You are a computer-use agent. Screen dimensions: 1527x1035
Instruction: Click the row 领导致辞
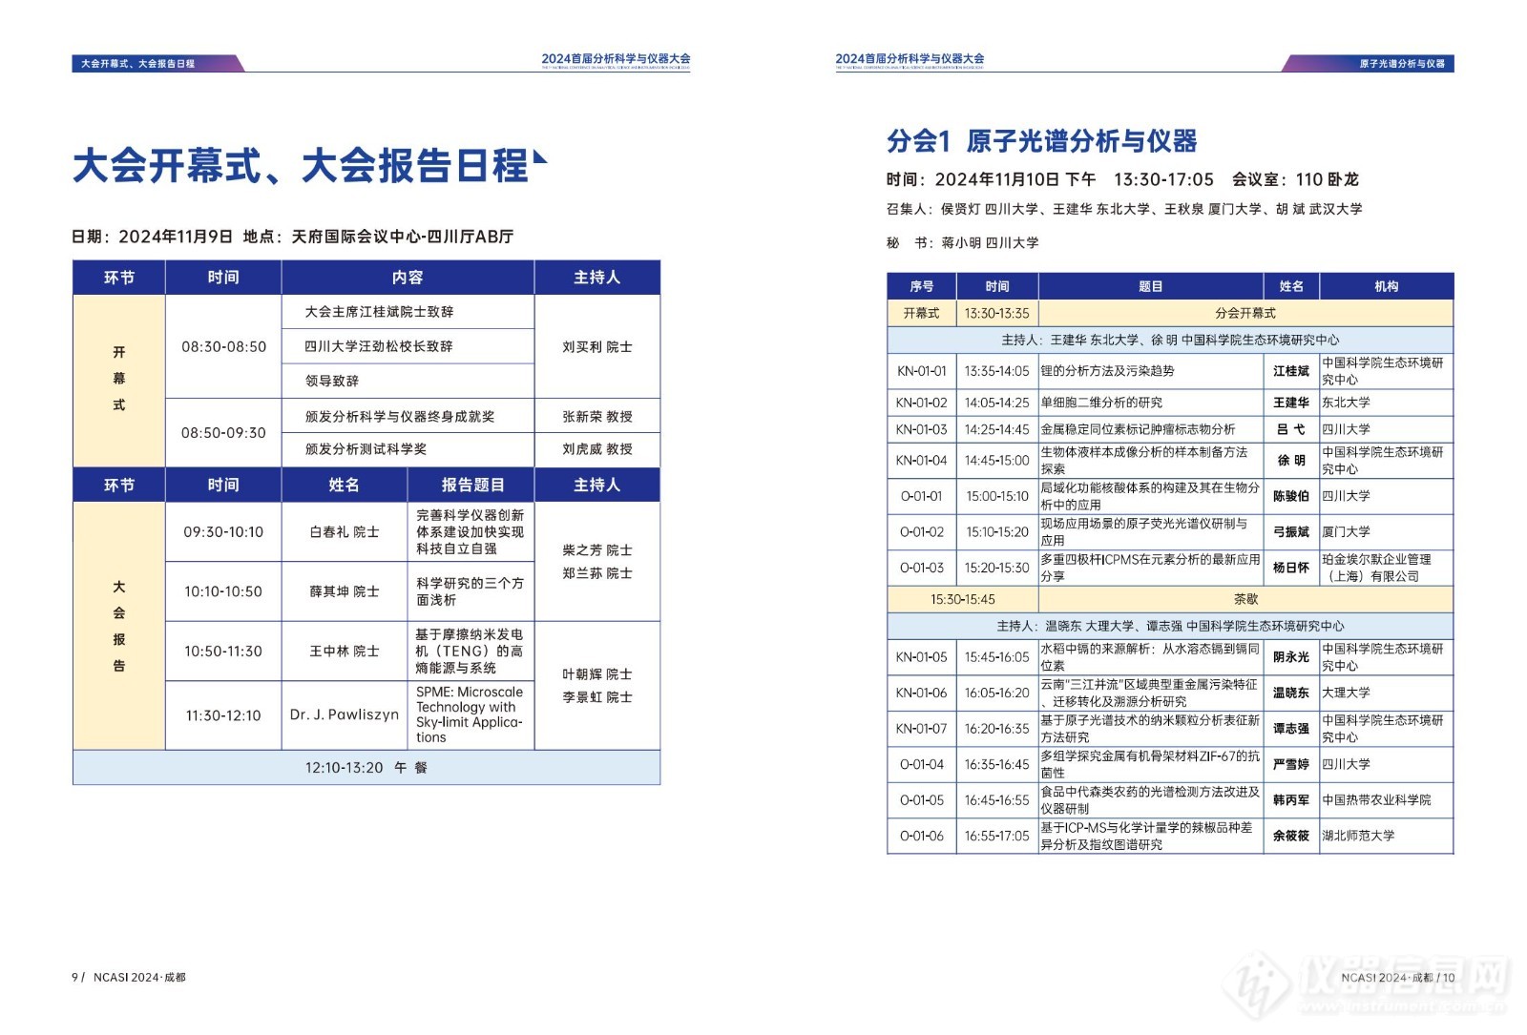[x=408, y=381]
